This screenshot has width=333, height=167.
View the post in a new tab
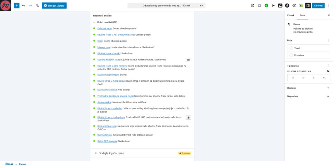(x=252, y=6)
